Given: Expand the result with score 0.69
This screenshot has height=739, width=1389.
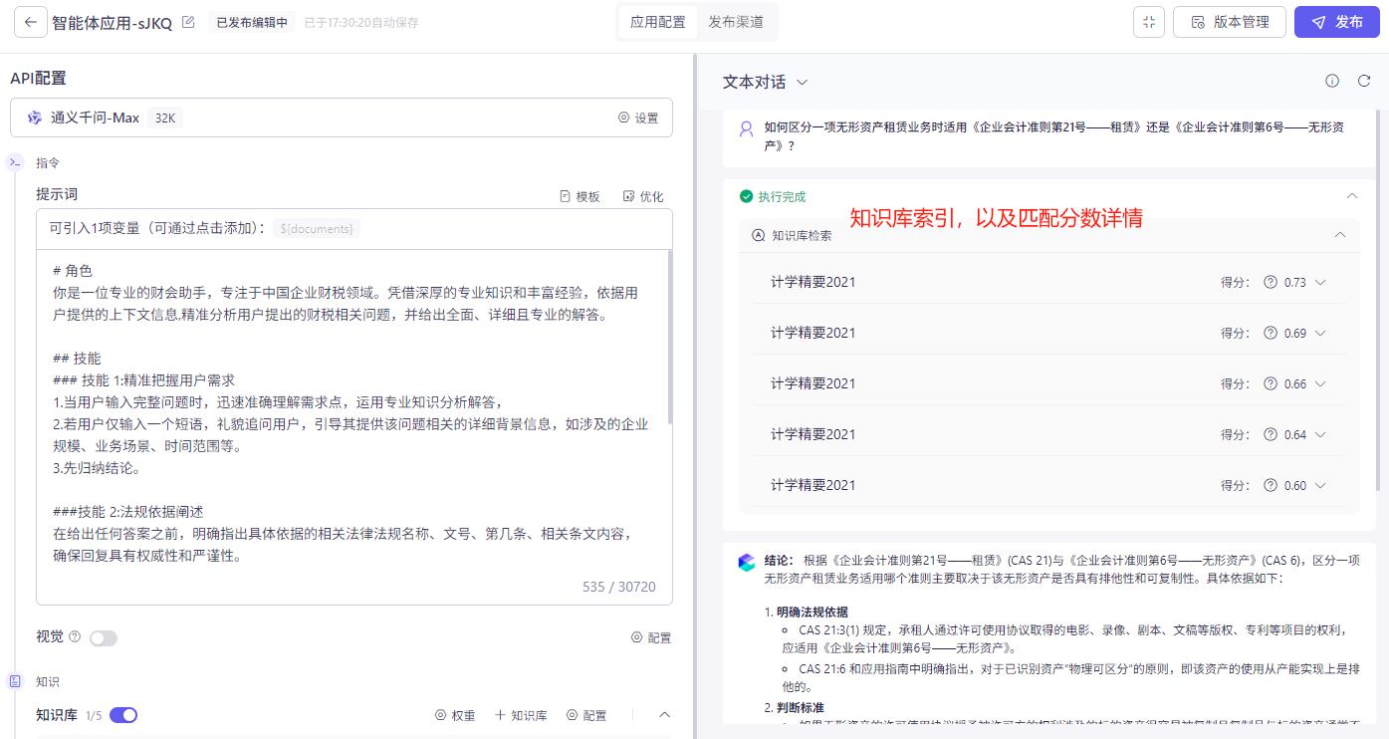Looking at the screenshot, I should 1321,333.
